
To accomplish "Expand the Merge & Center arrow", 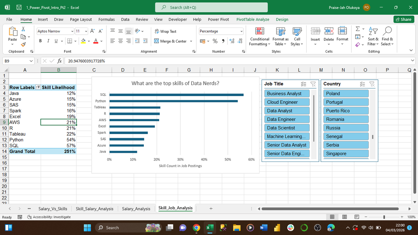I will 191,41.
